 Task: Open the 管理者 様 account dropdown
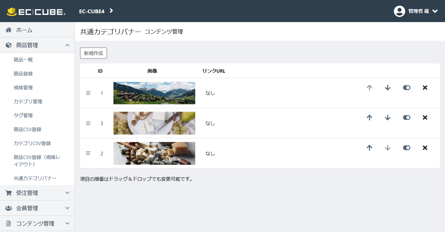pos(416,11)
